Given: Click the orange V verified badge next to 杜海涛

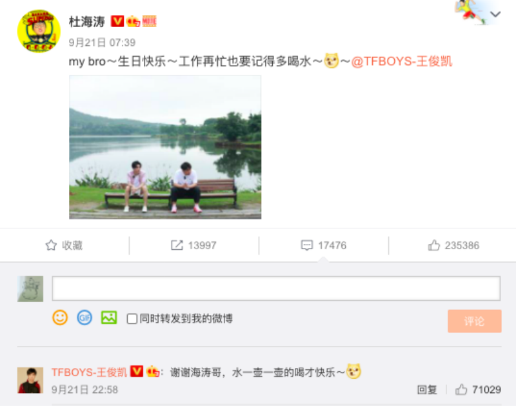Looking at the screenshot, I should coord(117,21).
